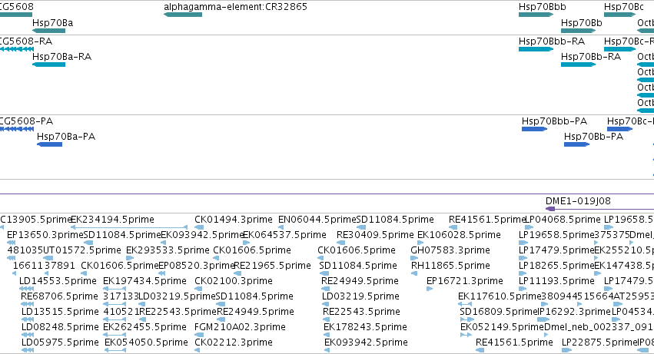654x354 pixels.
Task: Click the Hsp70Ba-RA transcript label
Action: click(61, 57)
